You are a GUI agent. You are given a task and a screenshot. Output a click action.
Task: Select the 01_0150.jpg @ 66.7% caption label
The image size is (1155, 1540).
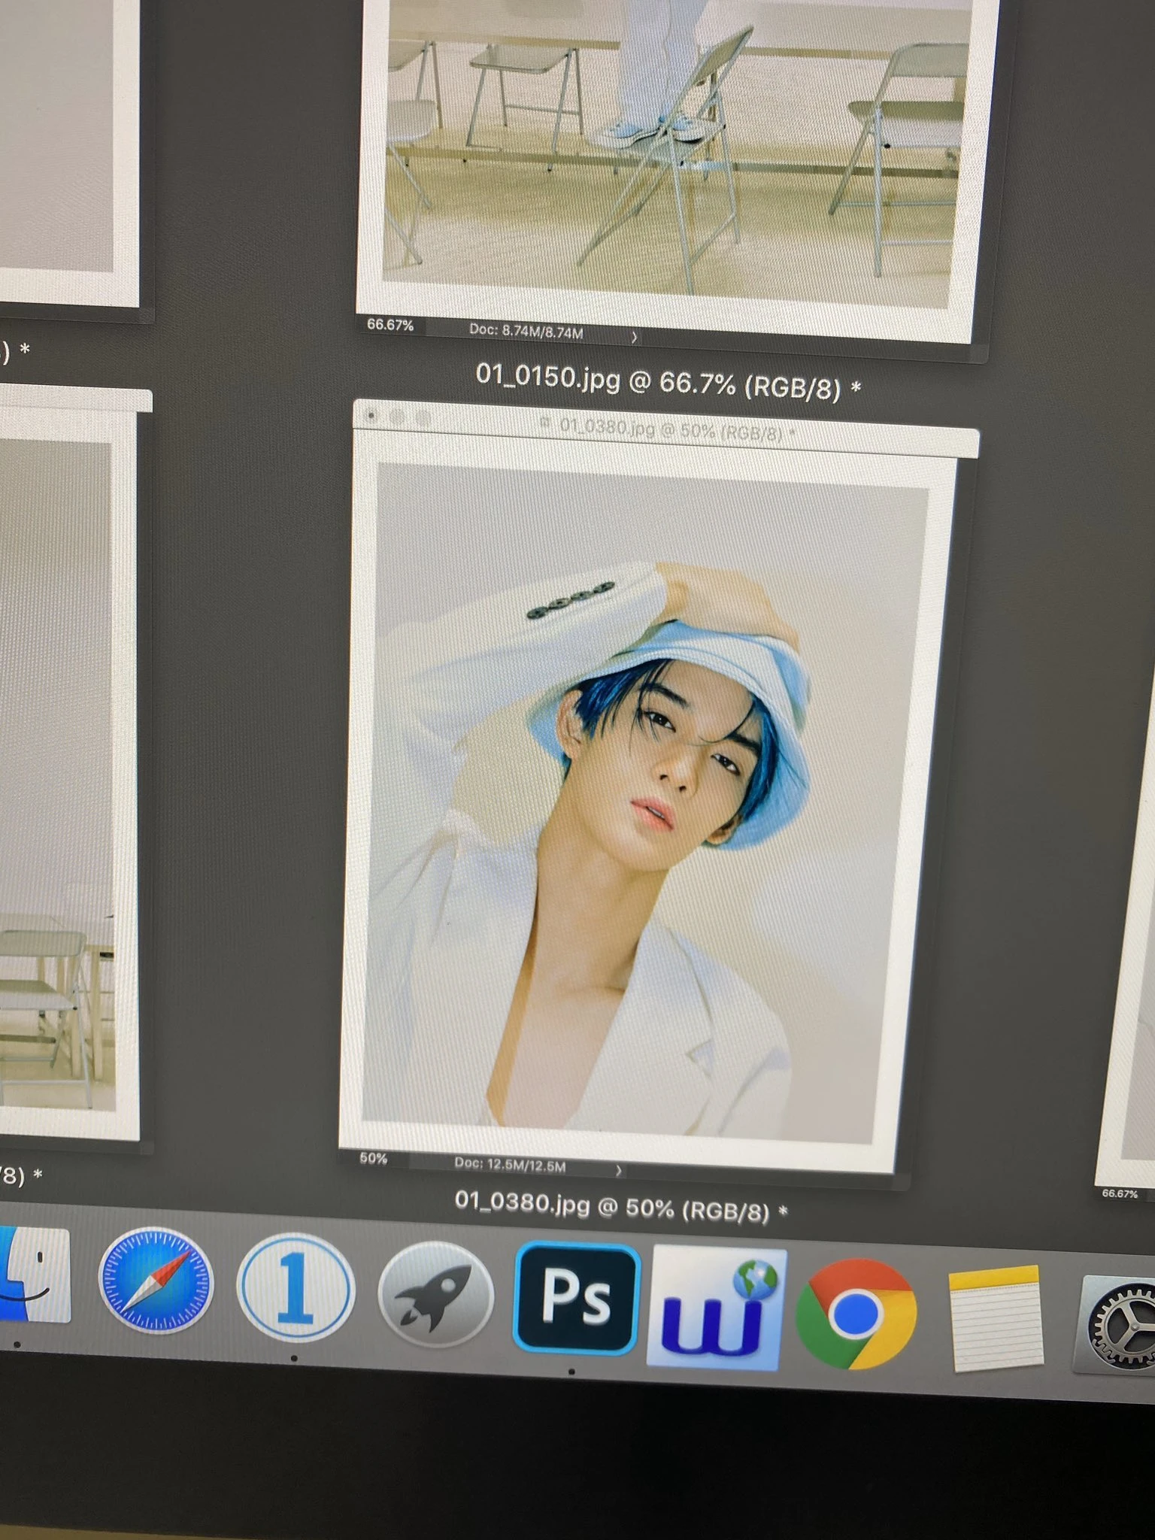668,383
